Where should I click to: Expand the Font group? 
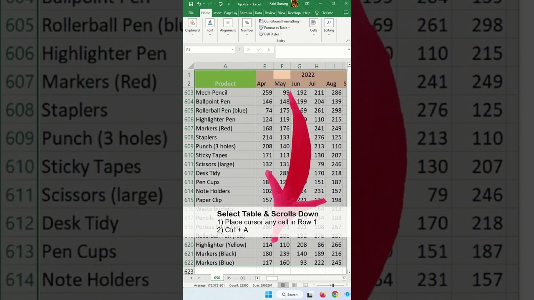tap(210, 27)
